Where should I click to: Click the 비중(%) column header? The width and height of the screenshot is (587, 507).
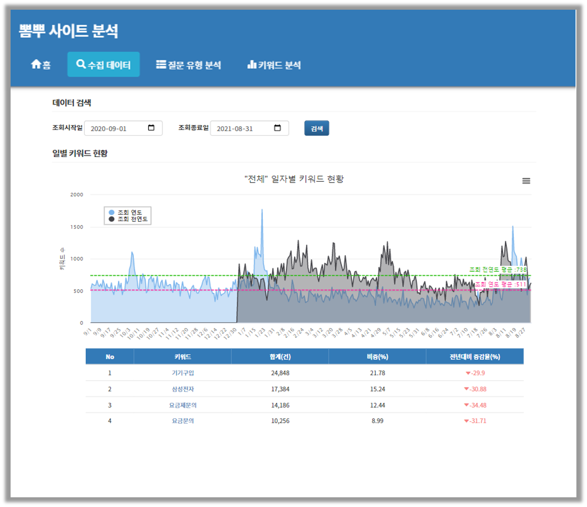point(377,357)
